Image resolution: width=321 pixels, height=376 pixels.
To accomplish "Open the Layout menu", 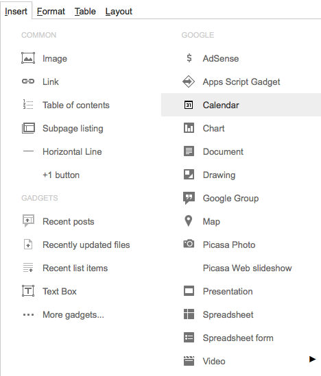I will pyautogui.click(x=119, y=11).
